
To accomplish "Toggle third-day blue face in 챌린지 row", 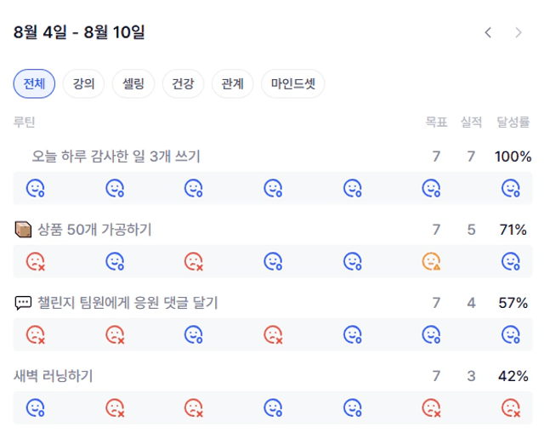I will coord(194,334).
